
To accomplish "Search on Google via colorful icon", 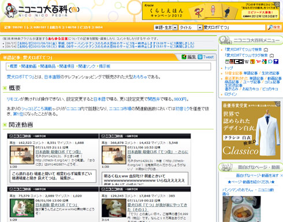I will 265,62.
